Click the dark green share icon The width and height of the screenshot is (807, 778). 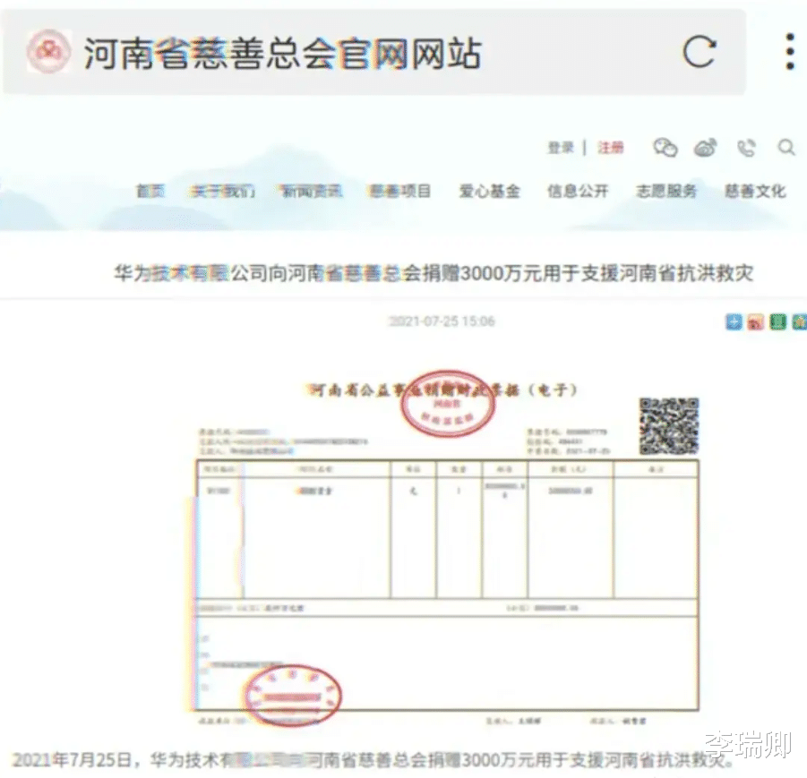777,322
